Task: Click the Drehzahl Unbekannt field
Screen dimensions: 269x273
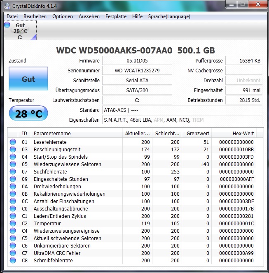Action: 244,81
